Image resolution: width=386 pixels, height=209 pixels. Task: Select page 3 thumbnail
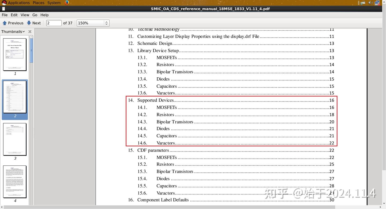tap(15, 139)
